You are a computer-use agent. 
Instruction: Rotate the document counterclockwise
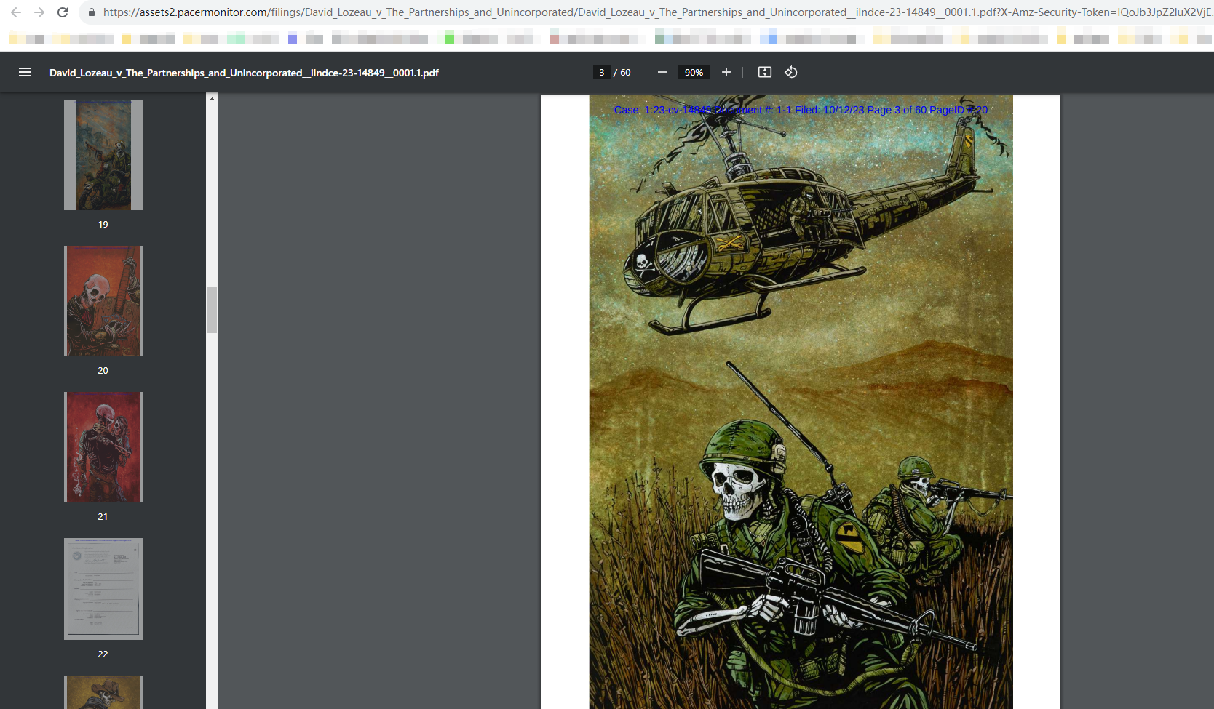[x=791, y=72]
